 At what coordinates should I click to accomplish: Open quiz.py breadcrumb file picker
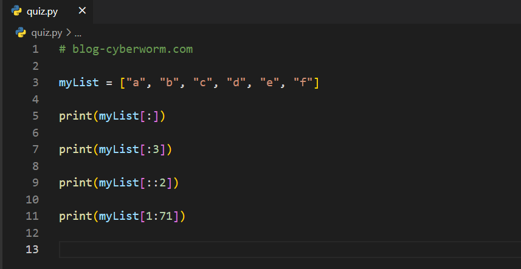[46, 33]
